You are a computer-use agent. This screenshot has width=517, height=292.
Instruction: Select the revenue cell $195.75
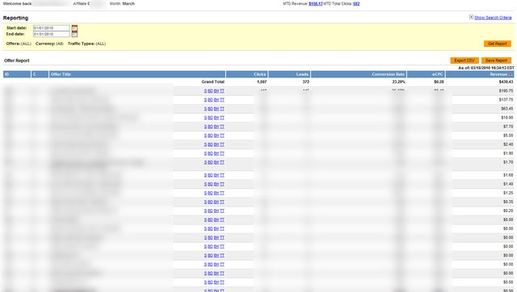506,91
